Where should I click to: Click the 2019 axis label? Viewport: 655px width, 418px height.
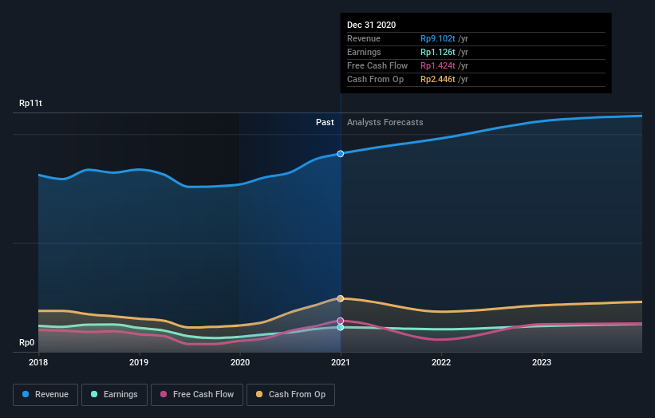tap(139, 362)
